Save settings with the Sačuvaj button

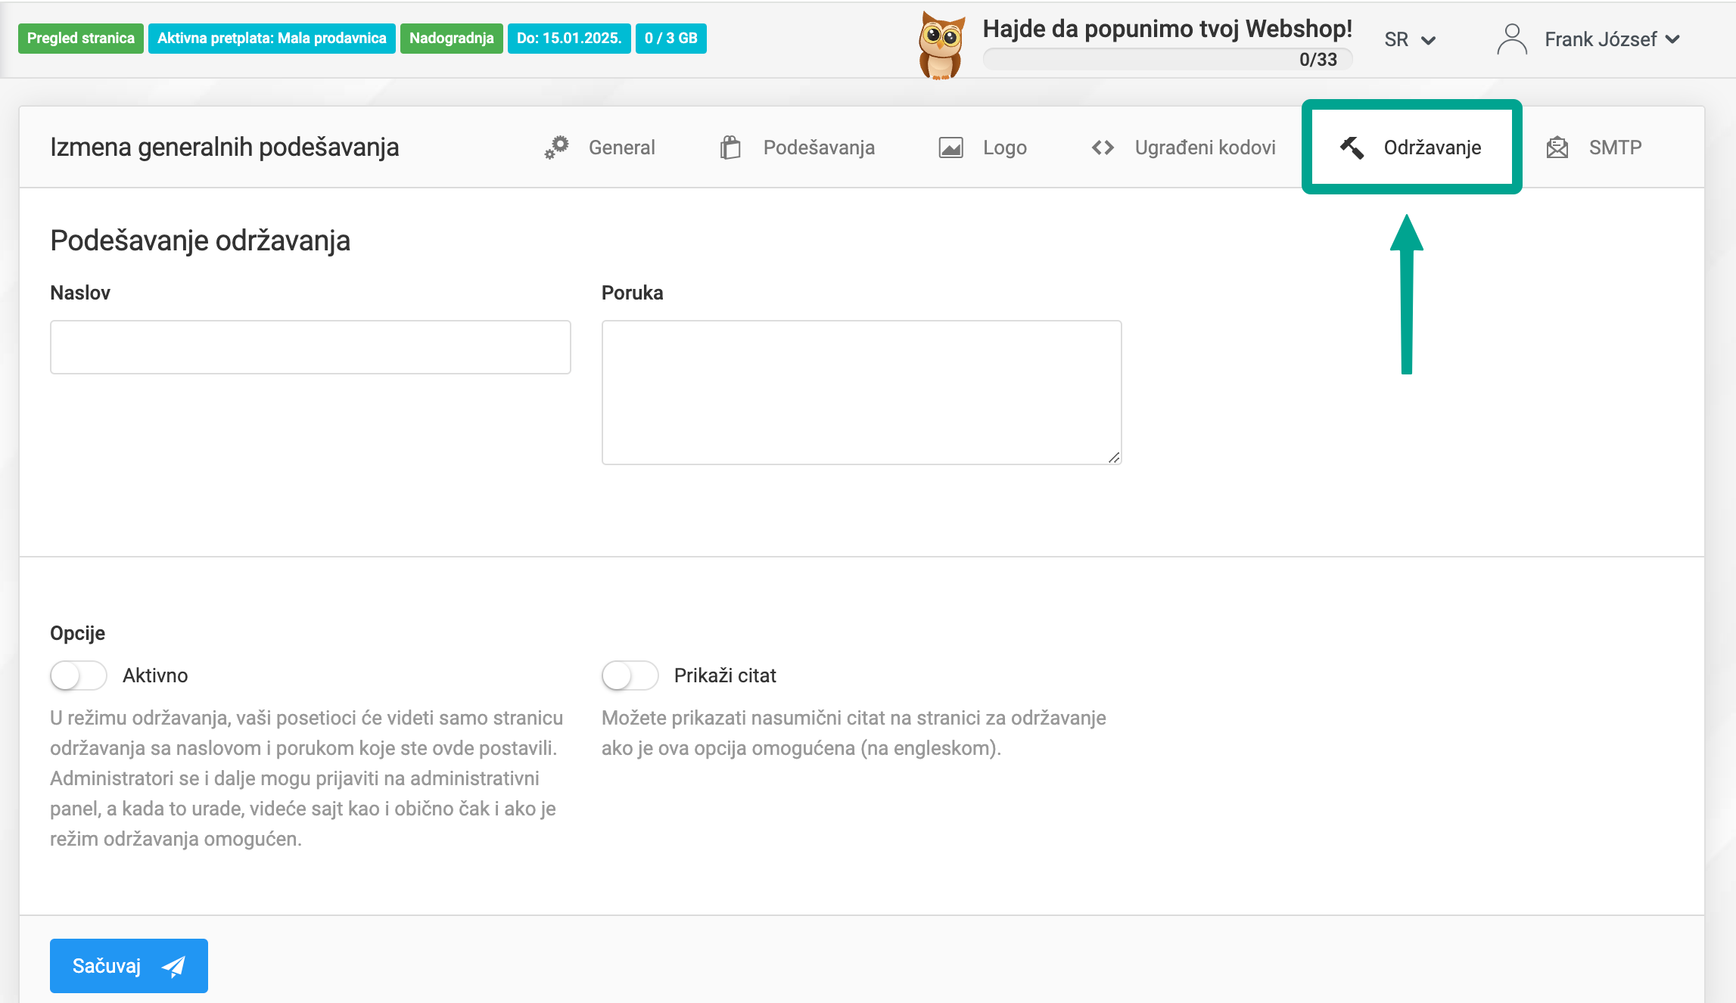tap(129, 966)
